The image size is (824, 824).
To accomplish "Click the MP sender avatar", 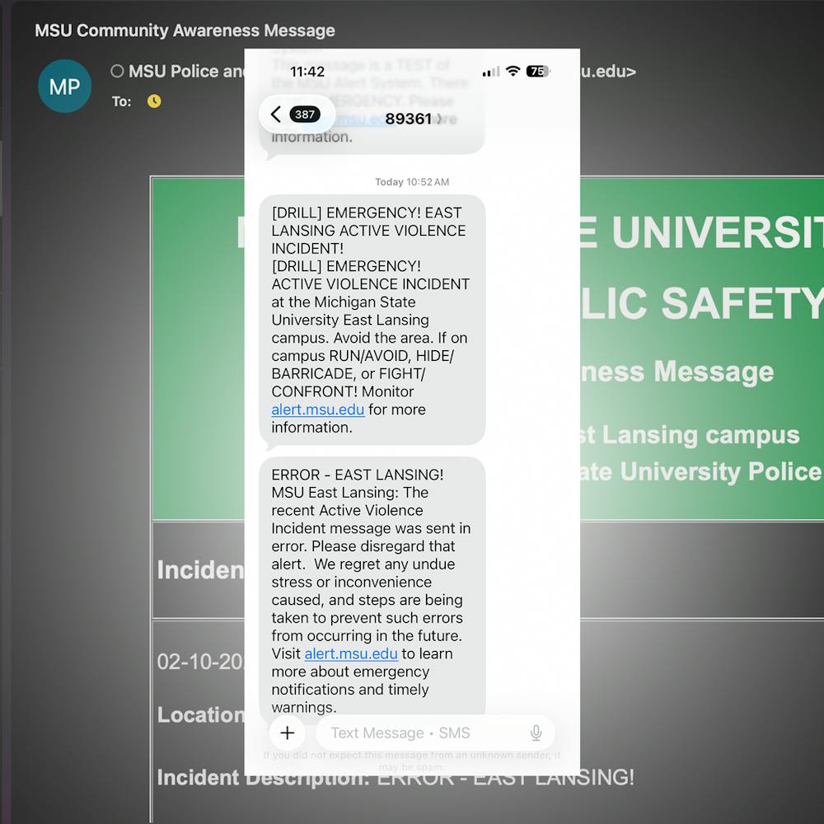I will (x=64, y=86).
